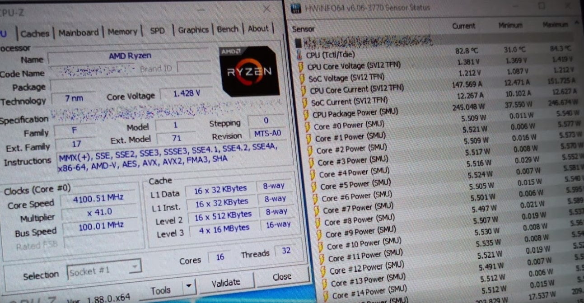Click the Threads count field showing 32
Screen dimensions: 584x303
point(286,251)
